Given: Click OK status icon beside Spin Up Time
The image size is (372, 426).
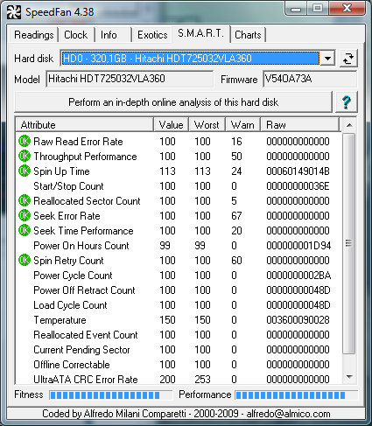Looking at the screenshot, I should (25, 171).
